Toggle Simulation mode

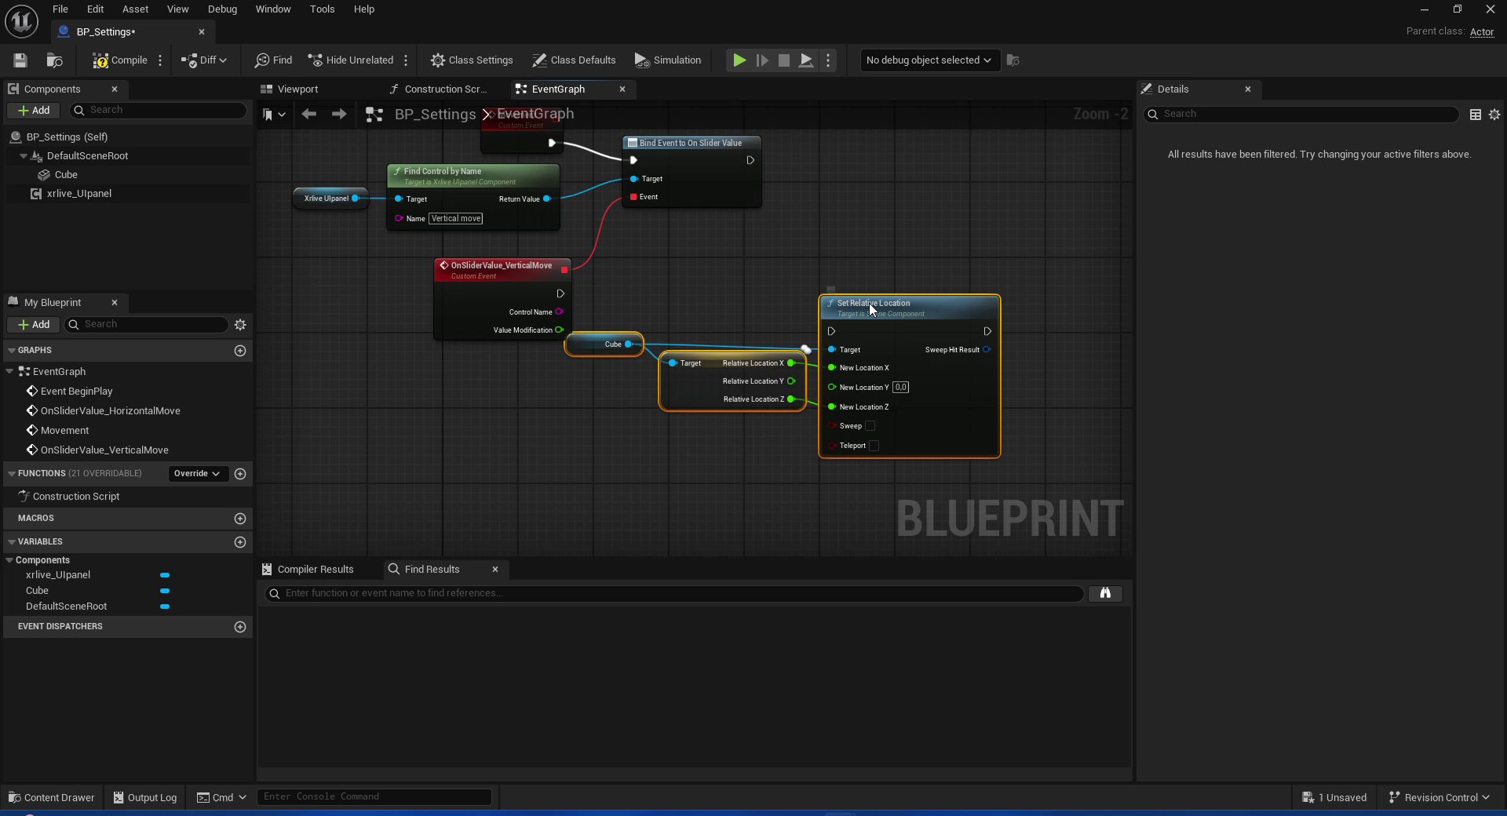[668, 60]
